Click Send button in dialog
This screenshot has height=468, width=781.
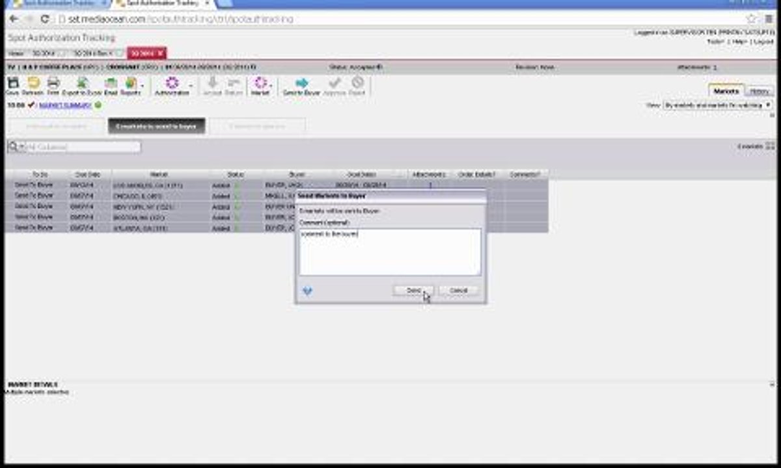[414, 291]
